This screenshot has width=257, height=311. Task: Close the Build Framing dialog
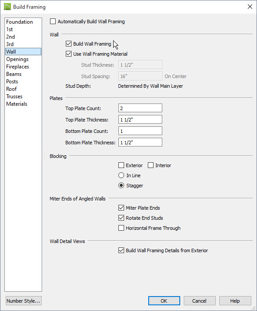click(x=250, y=7)
